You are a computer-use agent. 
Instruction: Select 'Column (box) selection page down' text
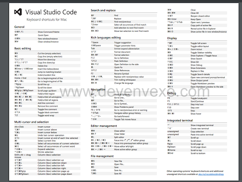point(55,174)
